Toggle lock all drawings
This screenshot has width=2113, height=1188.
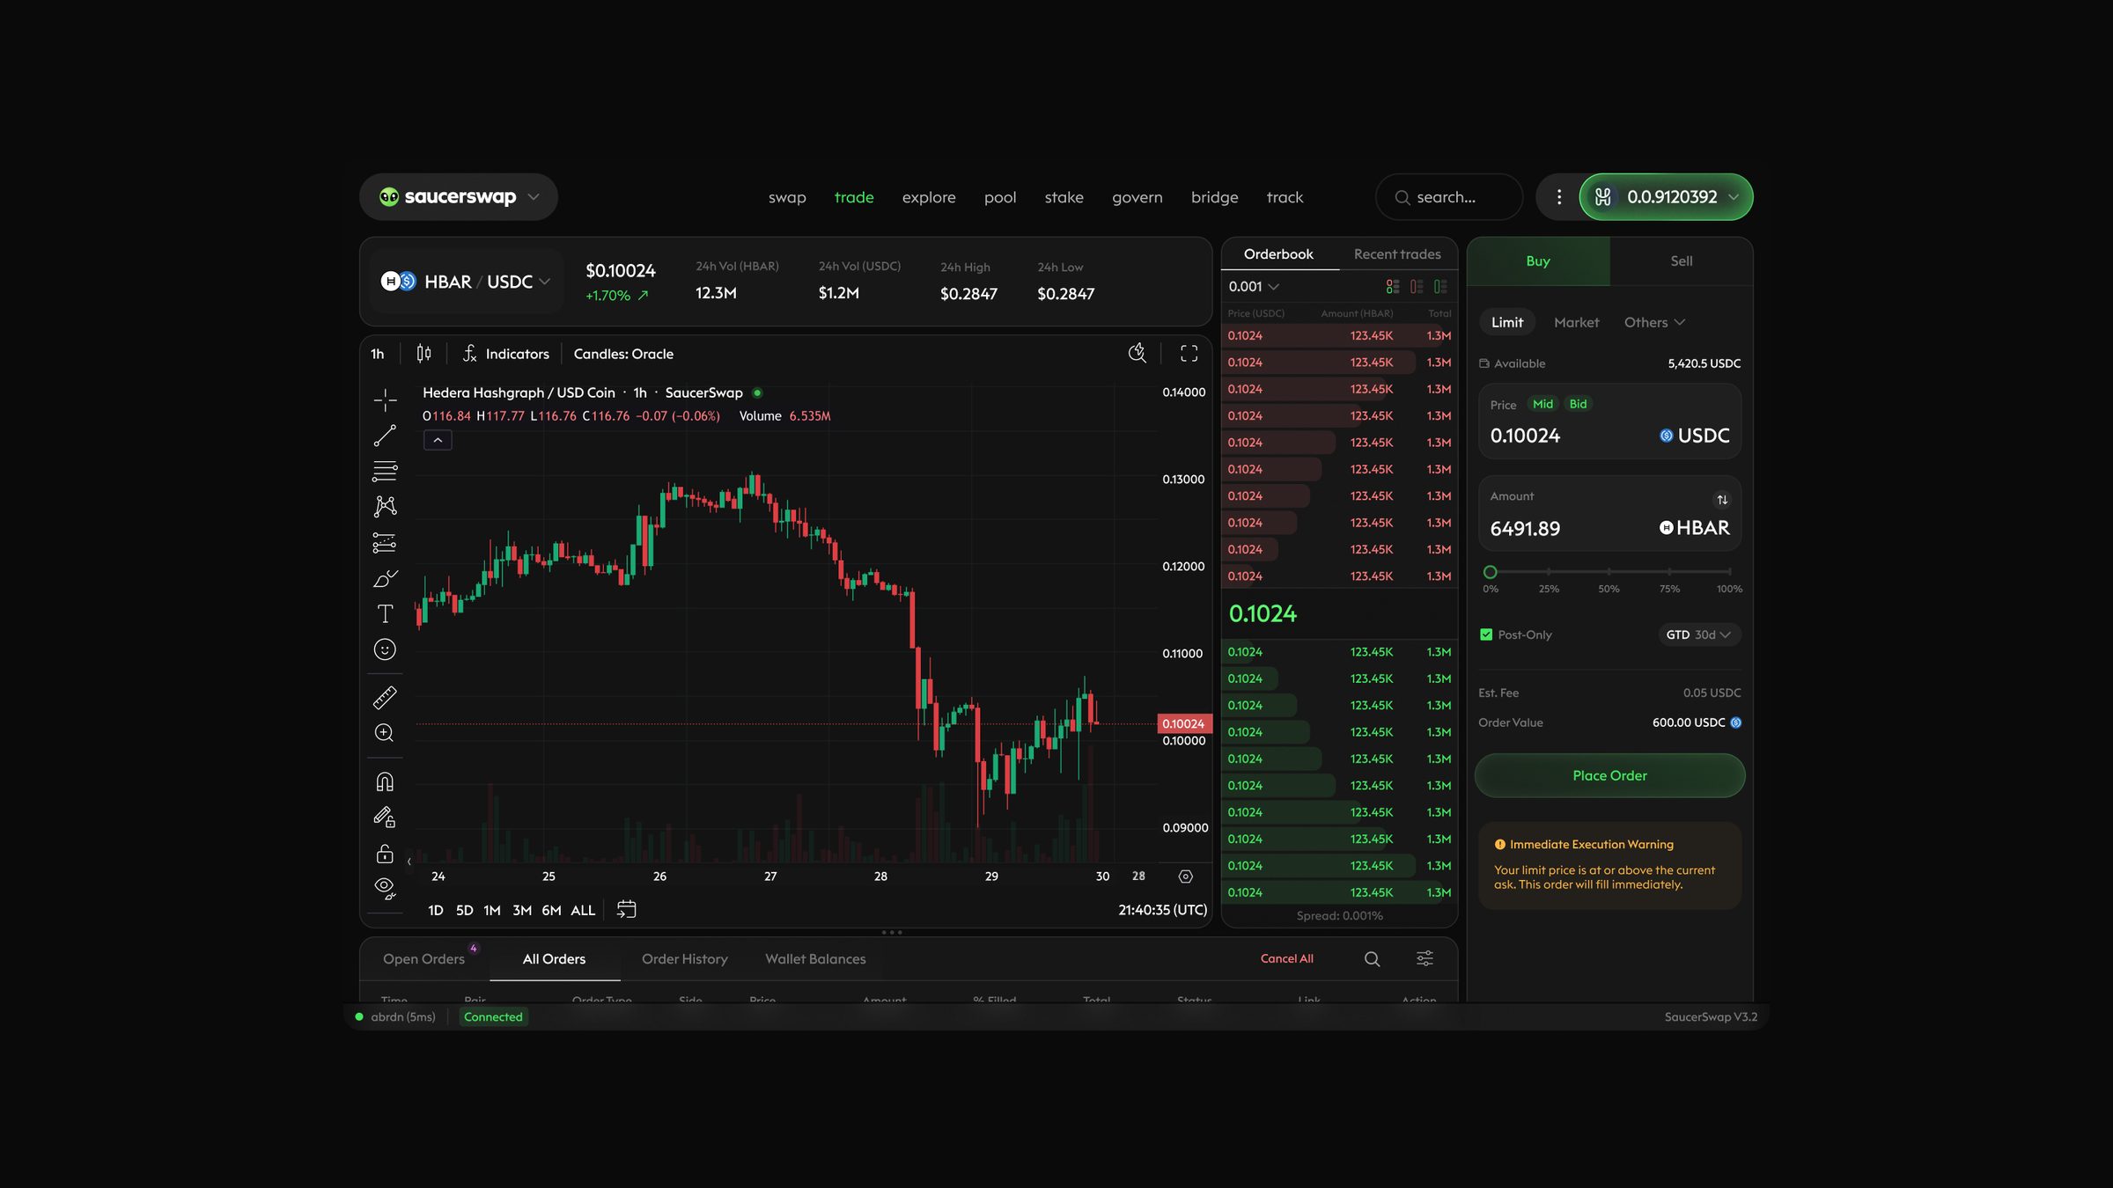pyautogui.click(x=385, y=854)
